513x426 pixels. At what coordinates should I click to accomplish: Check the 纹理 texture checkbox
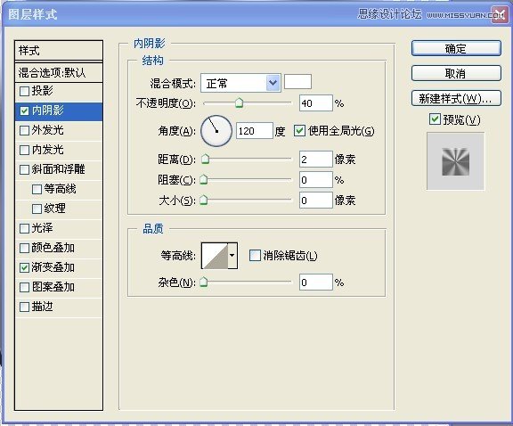coord(37,209)
